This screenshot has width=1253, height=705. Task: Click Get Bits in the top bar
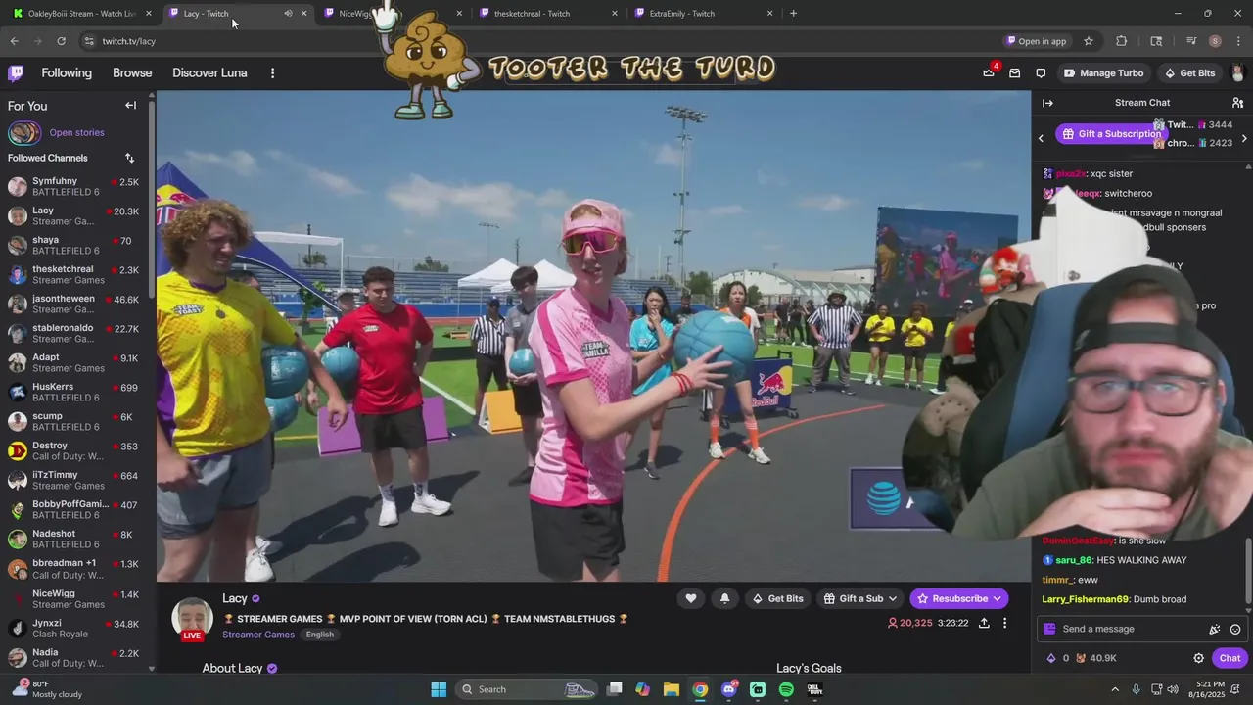point(1188,73)
